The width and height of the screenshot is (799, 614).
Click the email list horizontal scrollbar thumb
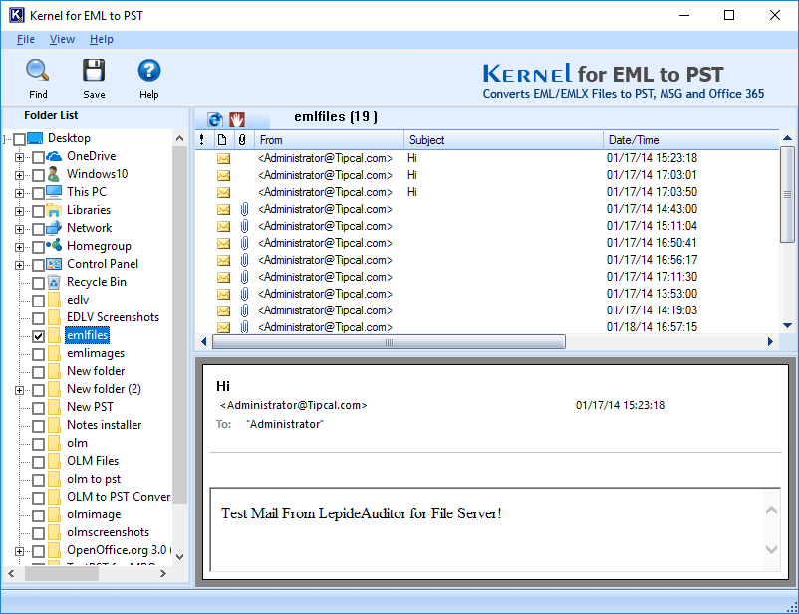[x=389, y=342]
